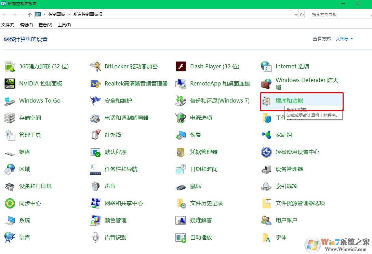The width and height of the screenshot is (372, 254).
Task: Click the 网络和共享中心 icon
Action: click(x=95, y=203)
